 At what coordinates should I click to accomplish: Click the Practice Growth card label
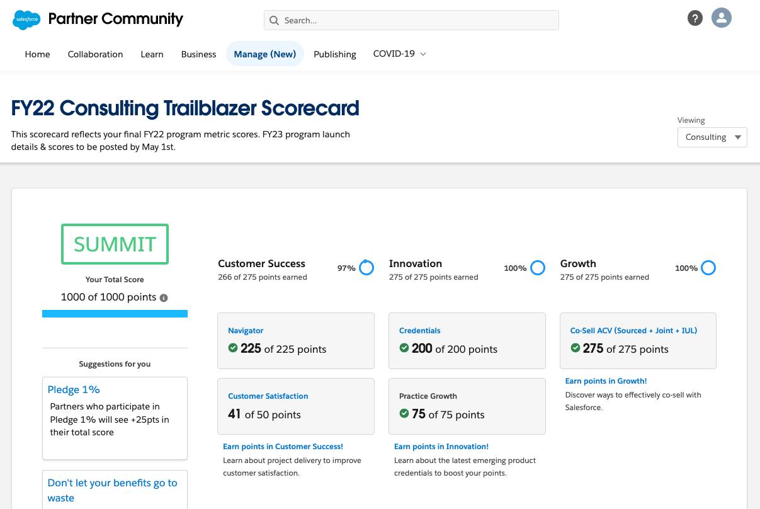click(428, 396)
